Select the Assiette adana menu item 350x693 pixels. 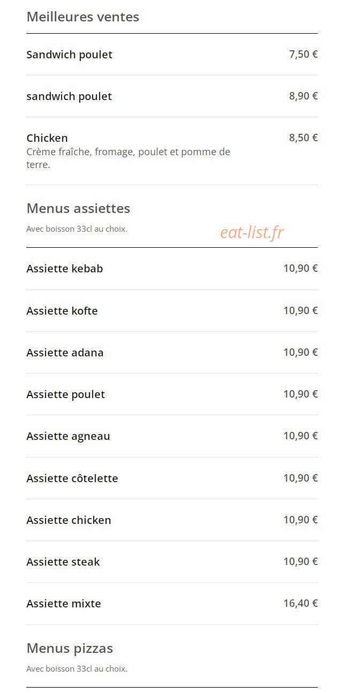pos(172,353)
